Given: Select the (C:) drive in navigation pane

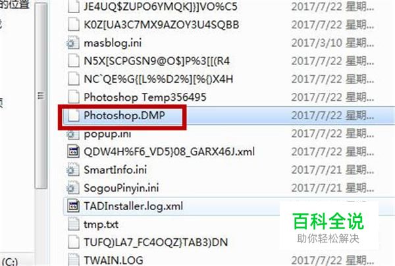Looking at the screenshot, I should pos(10,261).
